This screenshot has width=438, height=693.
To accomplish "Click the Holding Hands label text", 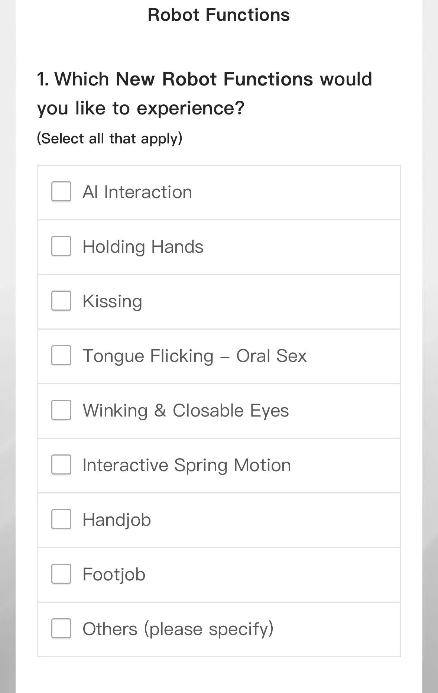I will pos(143,247).
